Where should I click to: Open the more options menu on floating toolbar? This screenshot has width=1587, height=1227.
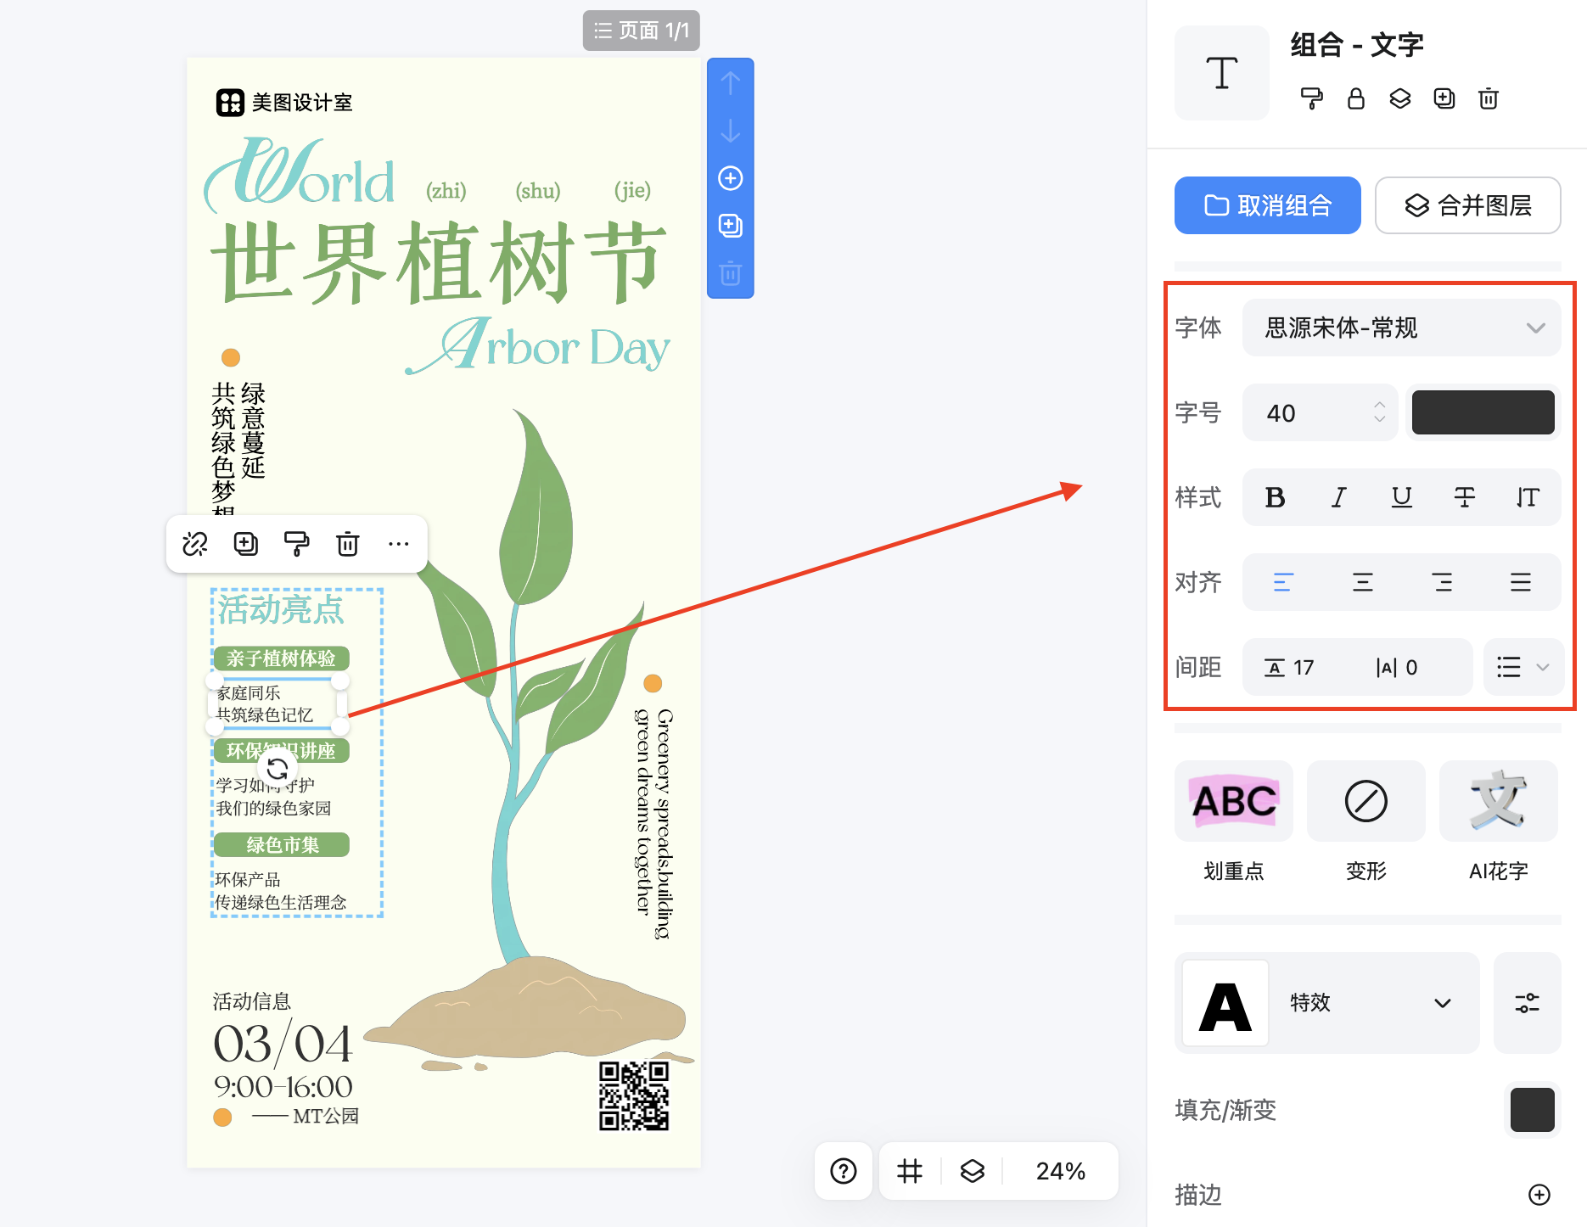[x=399, y=544]
